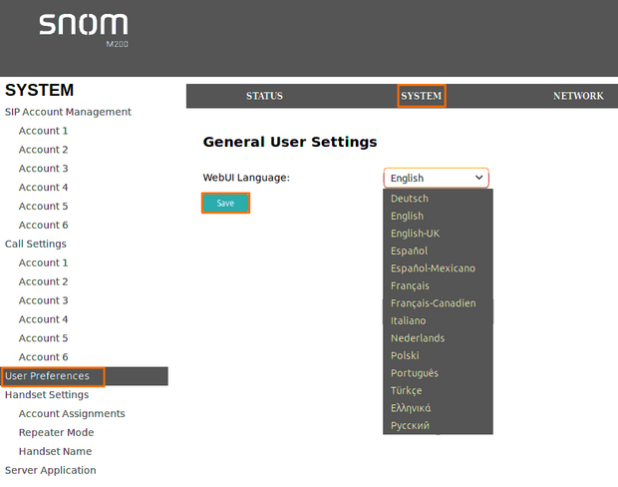The width and height of the screenshot is (618, 487).
Task: Select Italiano language option
Action: 408,320
